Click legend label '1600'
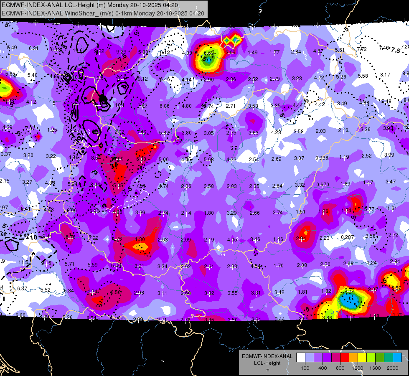409x376 pixels. [x=375, y=368]
